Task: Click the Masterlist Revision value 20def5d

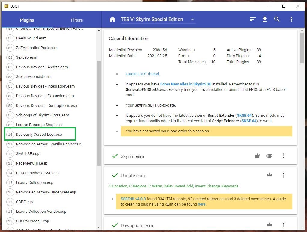Action: click(x=160, y=50)
